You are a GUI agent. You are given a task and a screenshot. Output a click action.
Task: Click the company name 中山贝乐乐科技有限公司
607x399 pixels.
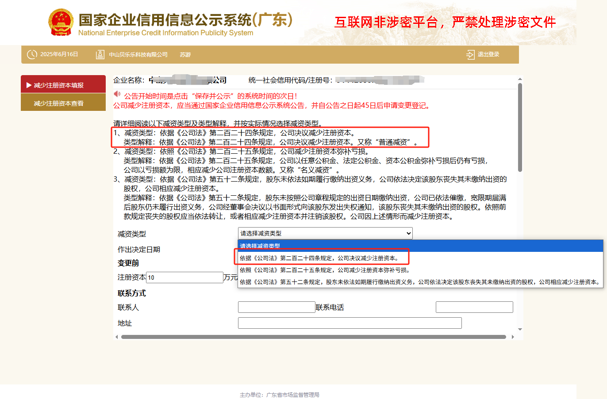click(x=138, y=55)
